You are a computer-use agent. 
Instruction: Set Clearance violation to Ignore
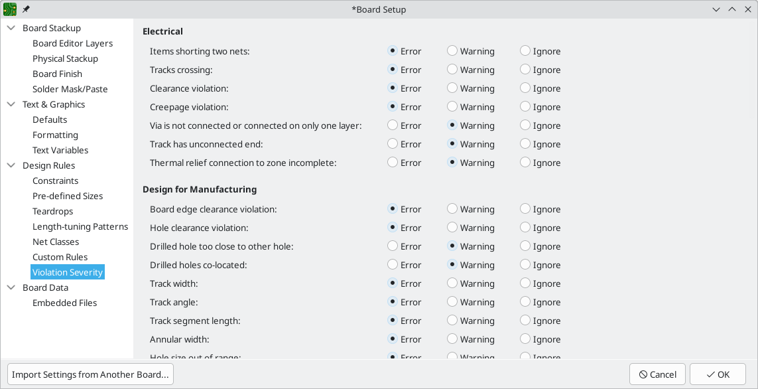pos(525,88)
